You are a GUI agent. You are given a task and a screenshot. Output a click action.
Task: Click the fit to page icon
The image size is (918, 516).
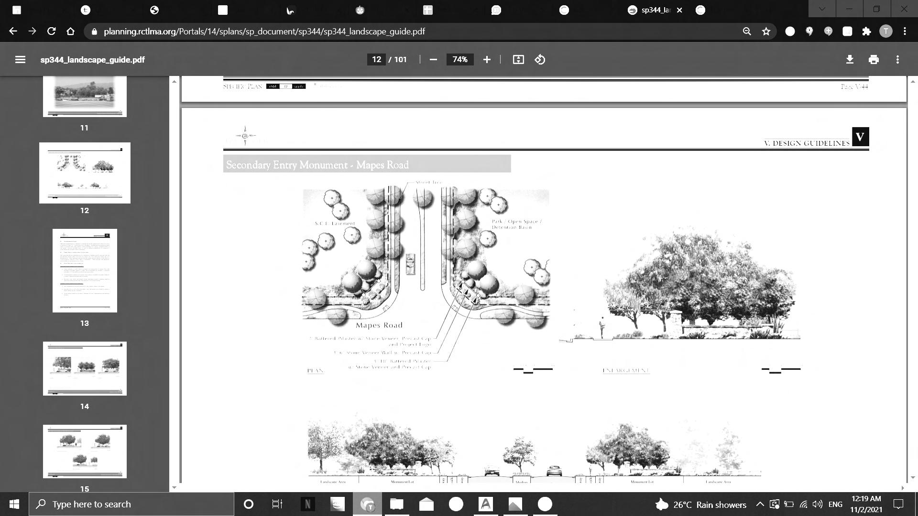click(x=518, y=60)
